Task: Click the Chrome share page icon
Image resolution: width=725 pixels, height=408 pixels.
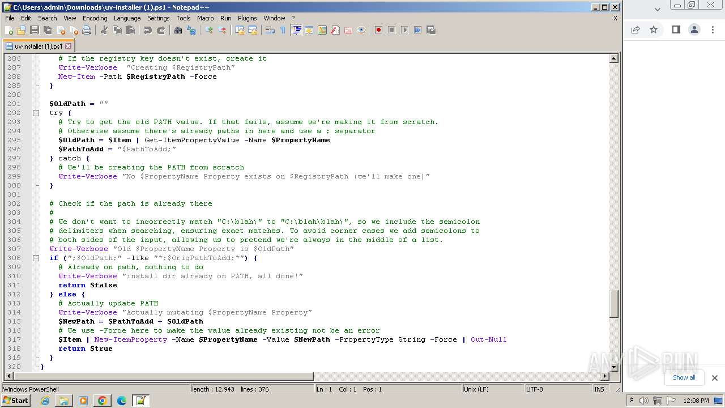Action: pyautogui.click(x=636, y=29)
